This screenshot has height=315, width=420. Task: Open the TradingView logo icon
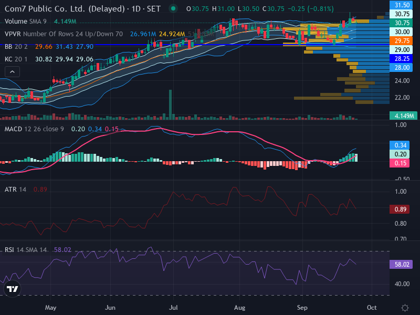click(x=12, y=289)
